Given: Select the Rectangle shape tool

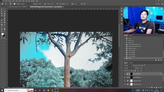Looking at the screenshot, I should 2,29.
